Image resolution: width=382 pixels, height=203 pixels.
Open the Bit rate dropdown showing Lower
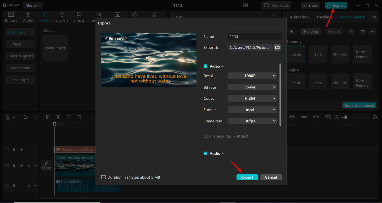coord(252,87)
